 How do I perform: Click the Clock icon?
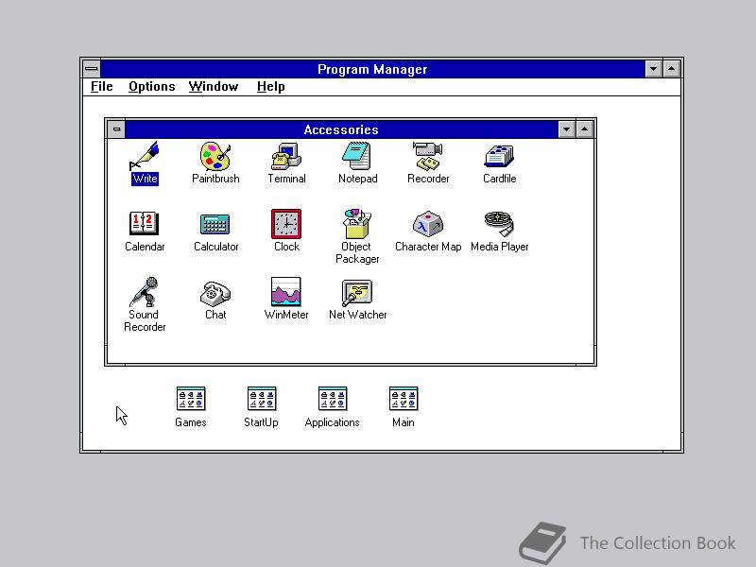[x=286, y=224]
